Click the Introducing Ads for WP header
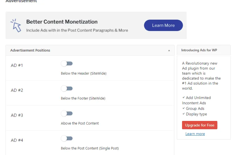234x155 pixels. point(199,50)
